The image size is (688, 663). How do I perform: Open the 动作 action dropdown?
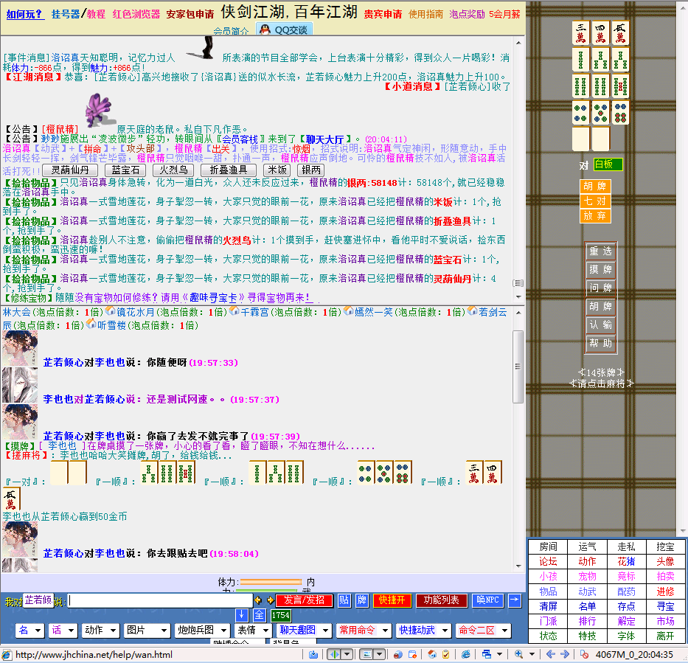(100, 630)
